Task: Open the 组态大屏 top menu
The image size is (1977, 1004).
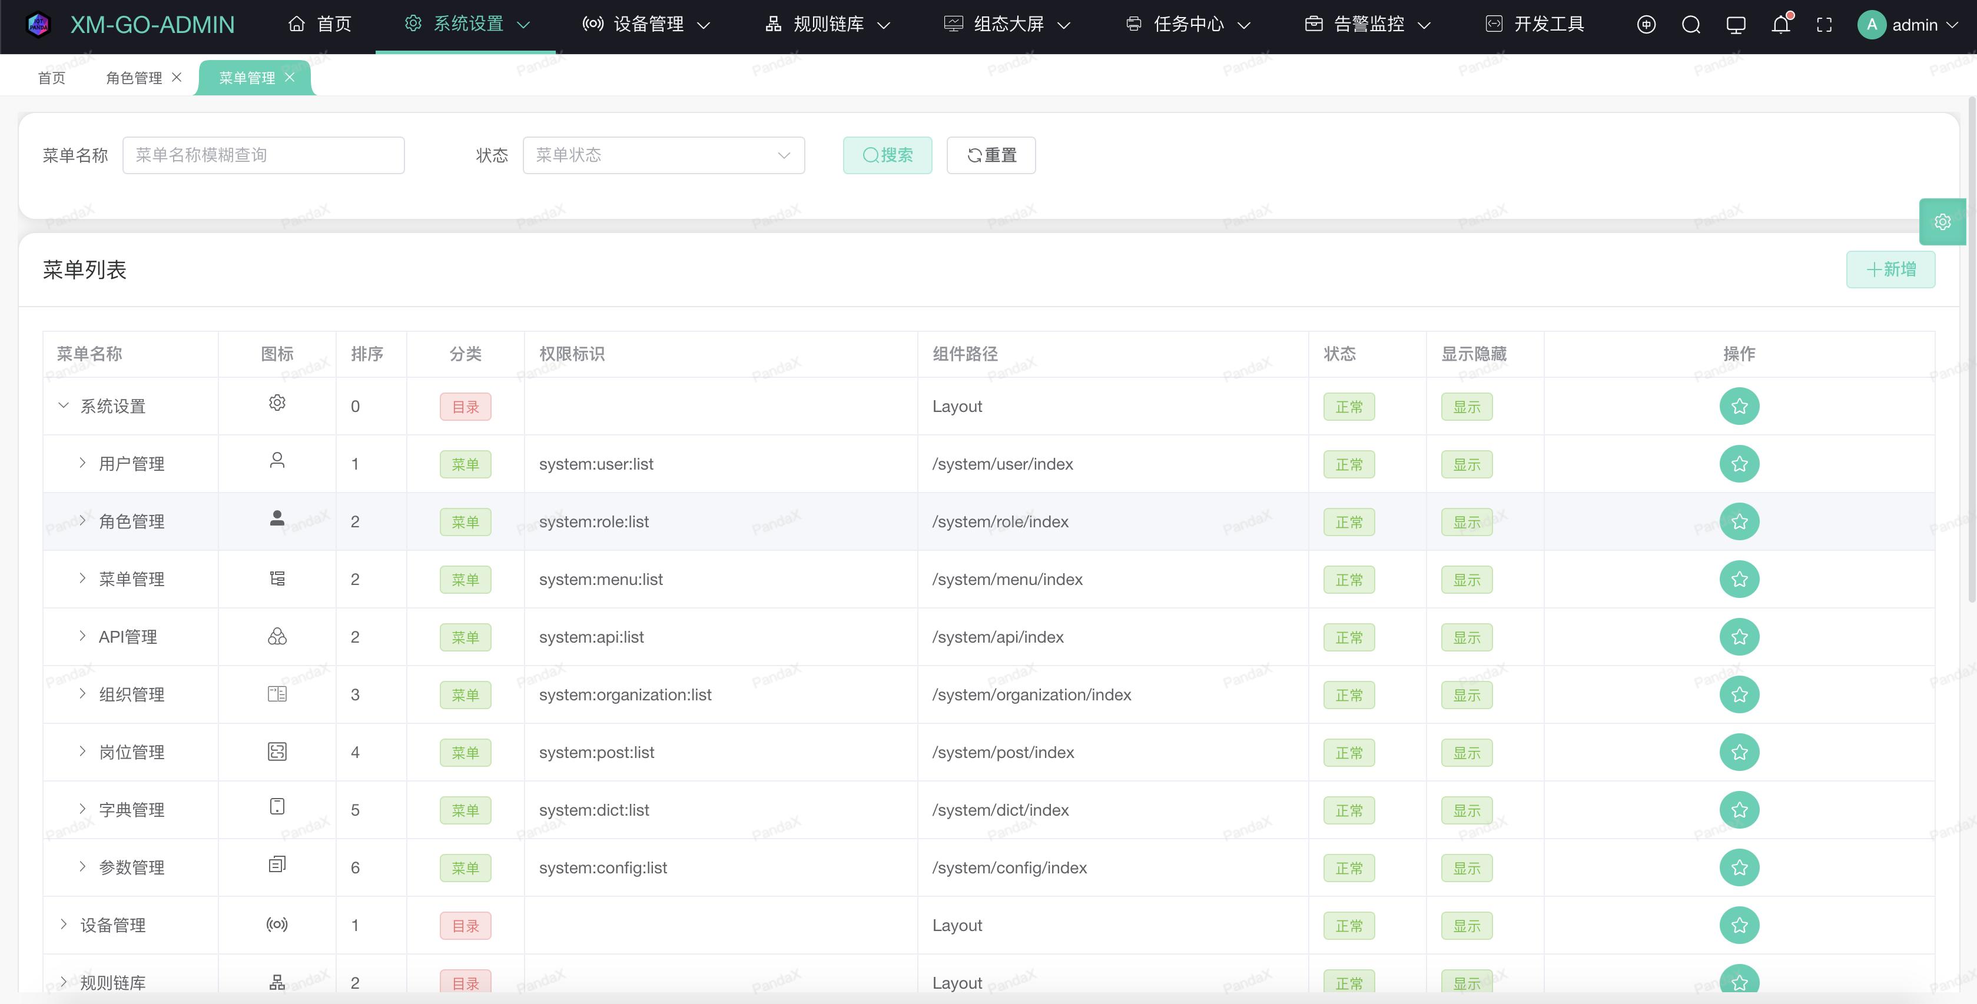Action: 1007,25
